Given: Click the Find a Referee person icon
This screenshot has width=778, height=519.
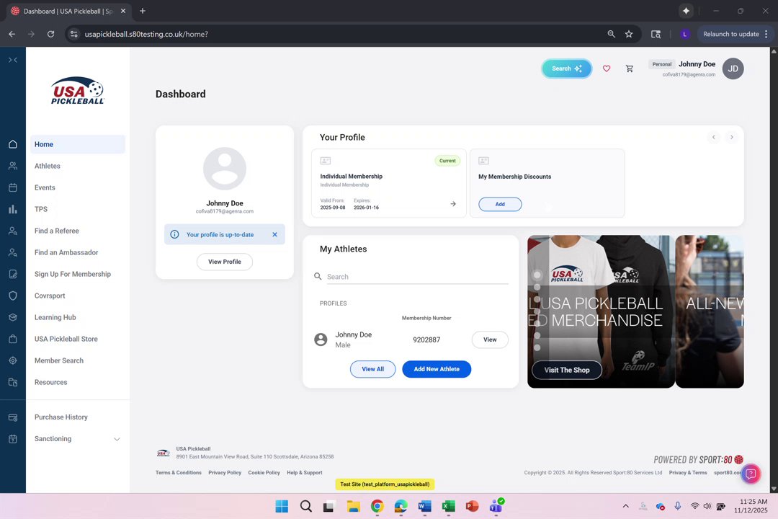Looking at the screenshot, I should 13,231.
